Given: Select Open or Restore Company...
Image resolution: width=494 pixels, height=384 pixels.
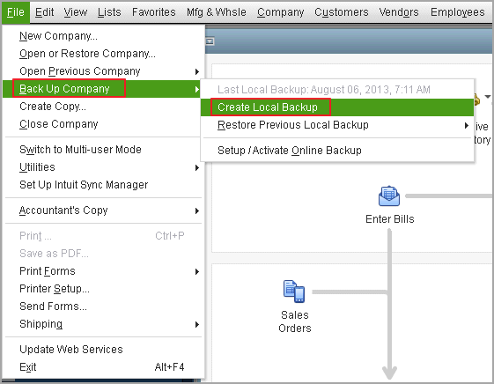Looking at the screenshot, I should pyautogui.click(x=103, y=54).
